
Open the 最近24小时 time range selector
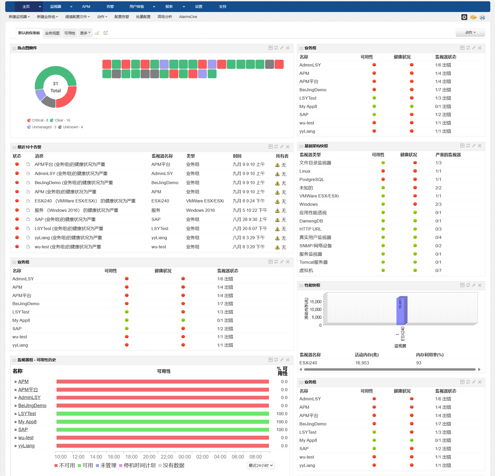tap(260, 465)
